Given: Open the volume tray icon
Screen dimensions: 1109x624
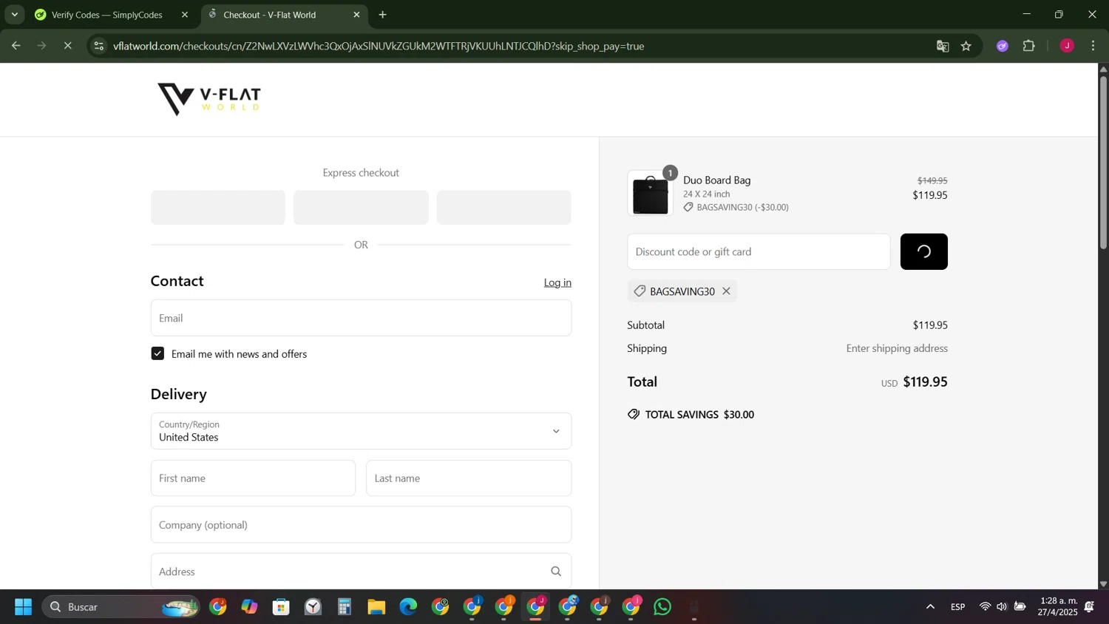Looking at the screenshot, I should (x=1002, y=607).
